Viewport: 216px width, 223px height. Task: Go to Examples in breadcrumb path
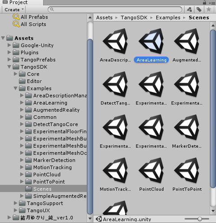168,17
